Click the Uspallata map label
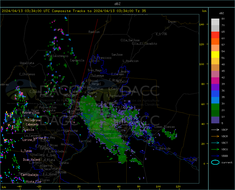 tap(27, 63)
